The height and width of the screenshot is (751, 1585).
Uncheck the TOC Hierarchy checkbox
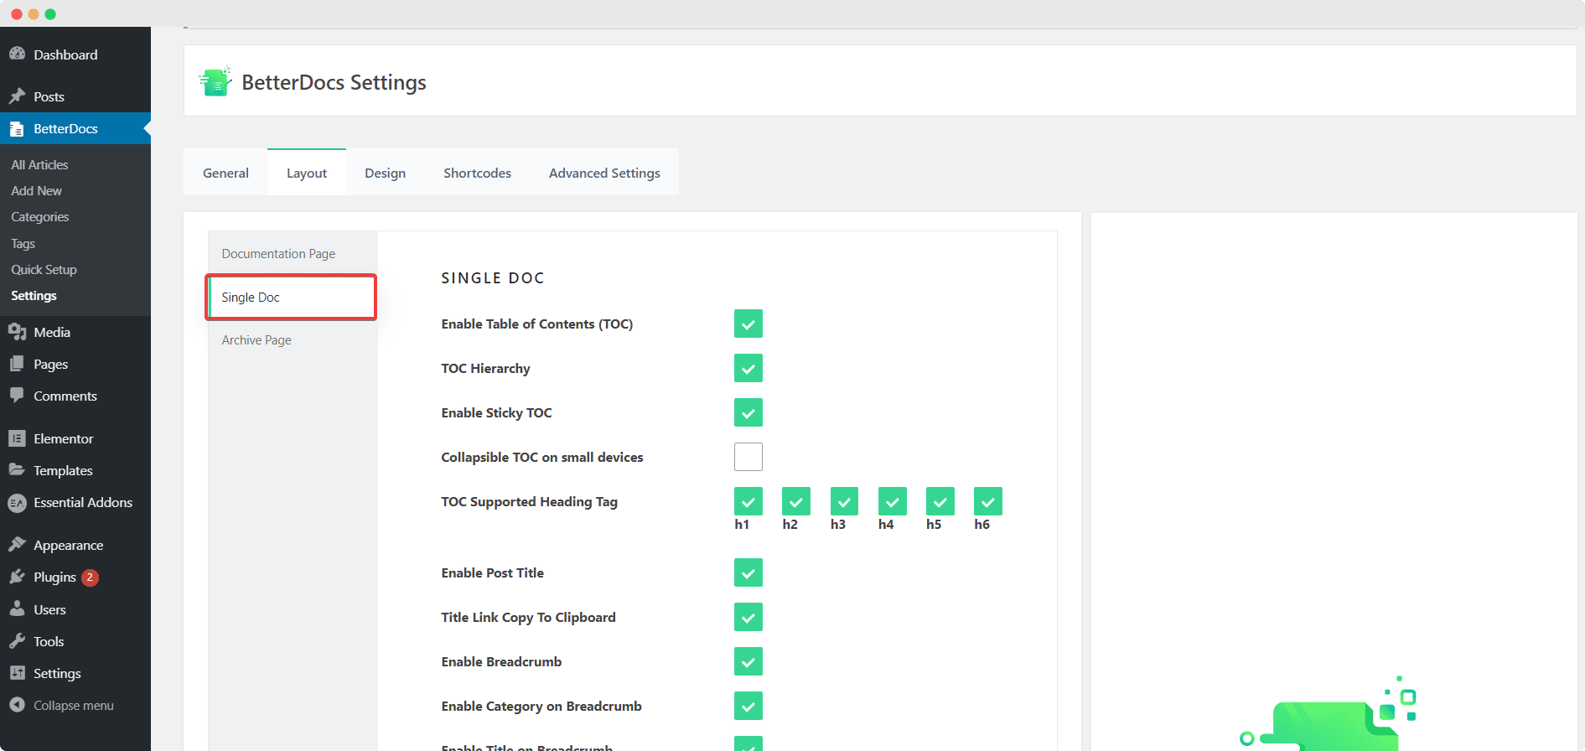tap(748, 368)
